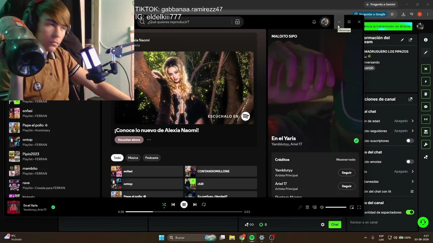Open the rave playlist in library

pos(52,185)
